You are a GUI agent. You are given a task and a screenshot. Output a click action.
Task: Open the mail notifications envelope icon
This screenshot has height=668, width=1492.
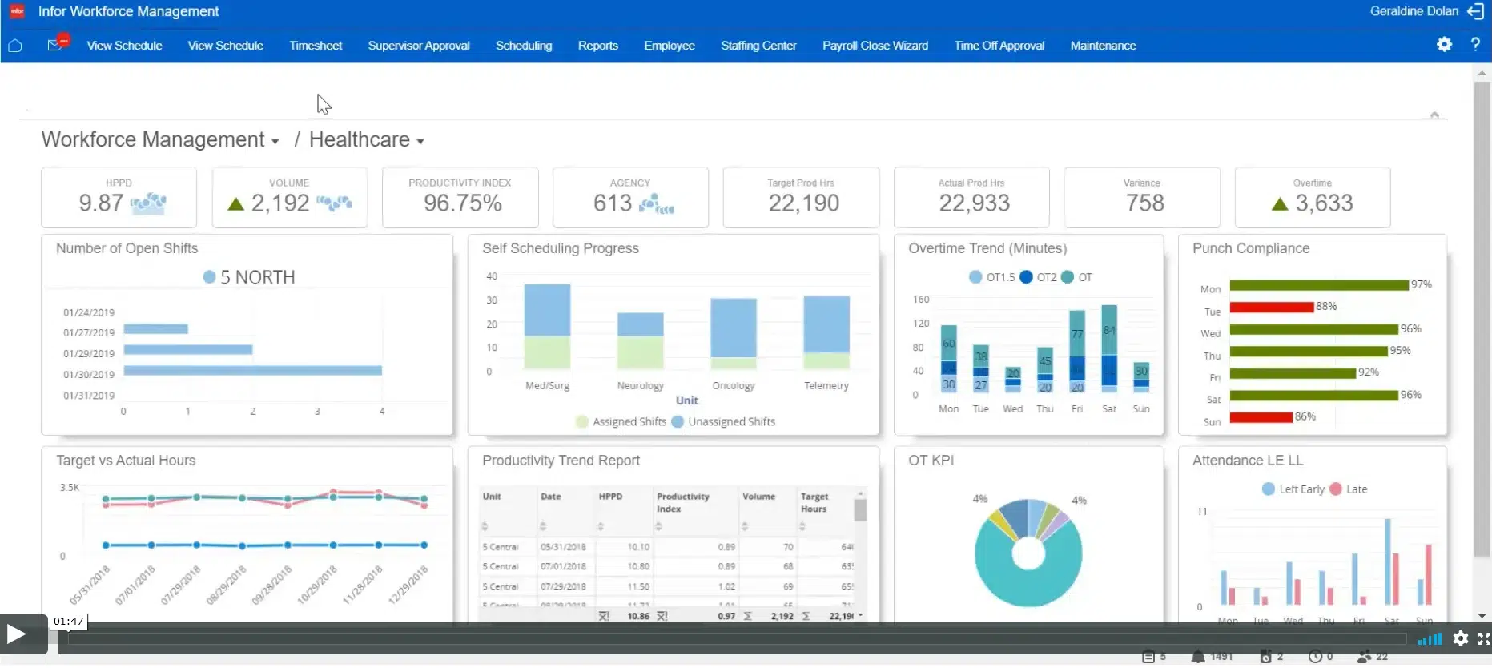[x=54, y=45]
